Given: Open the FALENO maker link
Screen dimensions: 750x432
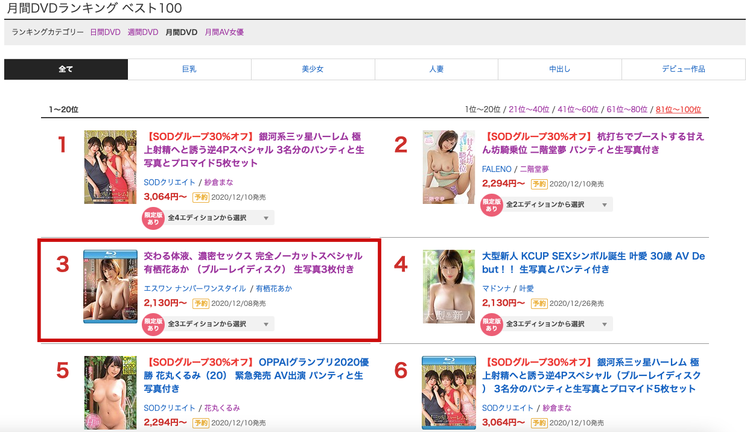Looking at the screenshot, I should click(x=497, y=169).
